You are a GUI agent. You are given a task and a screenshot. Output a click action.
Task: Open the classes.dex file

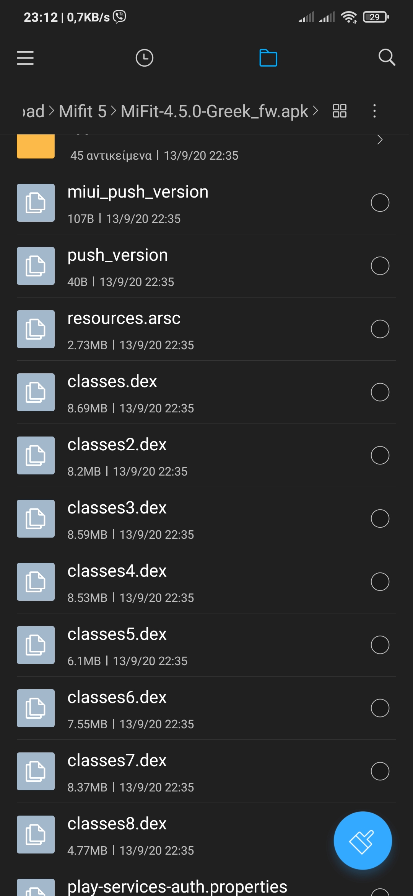(x=112, y=382)
